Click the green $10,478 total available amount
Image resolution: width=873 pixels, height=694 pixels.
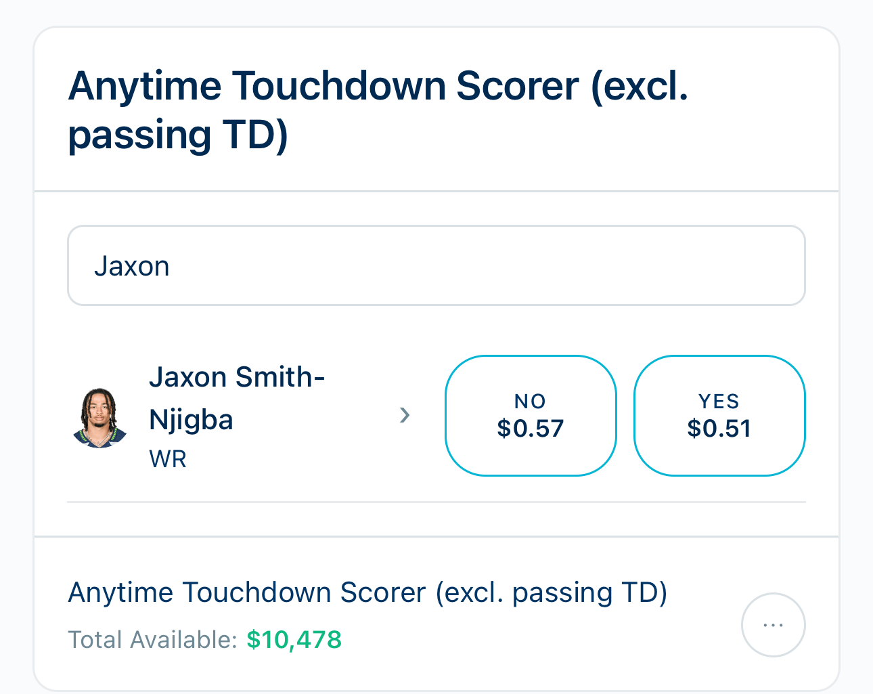(294, 638)
